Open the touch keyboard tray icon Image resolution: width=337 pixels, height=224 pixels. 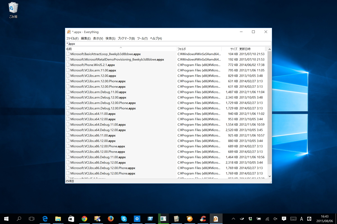(293, 219)
